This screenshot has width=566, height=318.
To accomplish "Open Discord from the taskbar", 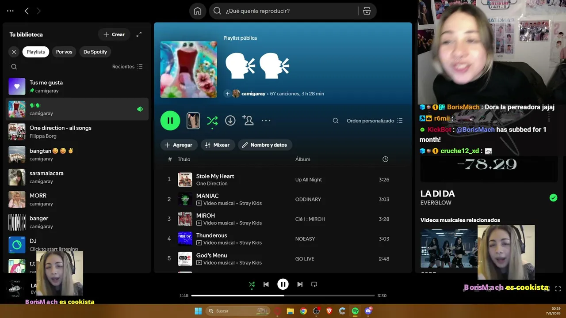I will coord(368,311).
